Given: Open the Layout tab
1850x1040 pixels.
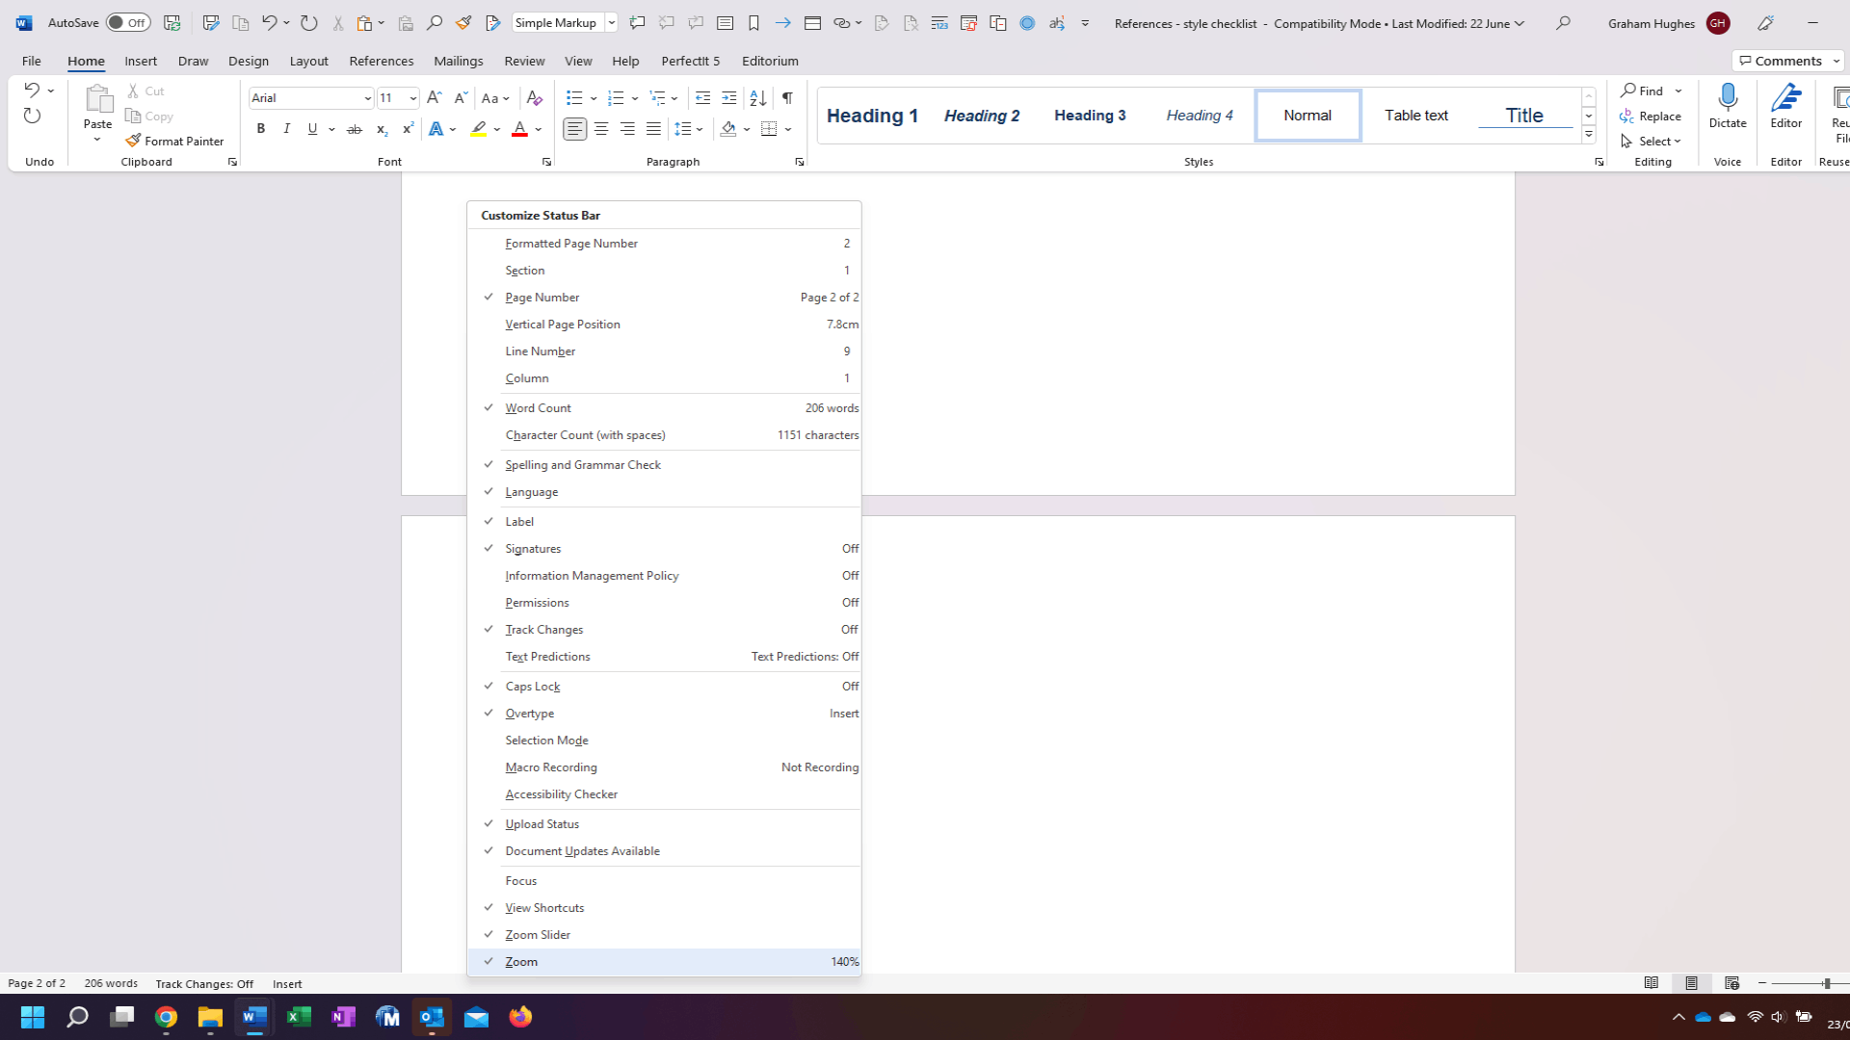Looking at the screenshot, I should pos(308,61).
